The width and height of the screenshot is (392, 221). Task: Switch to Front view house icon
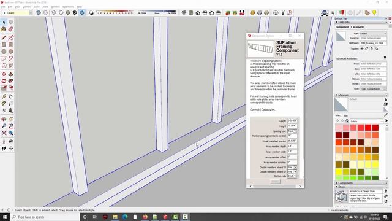tap(198, 13)
